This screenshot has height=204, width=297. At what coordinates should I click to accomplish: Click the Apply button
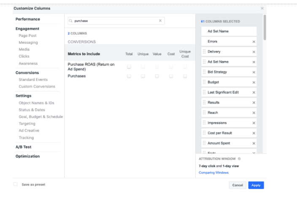click(256, 185)
